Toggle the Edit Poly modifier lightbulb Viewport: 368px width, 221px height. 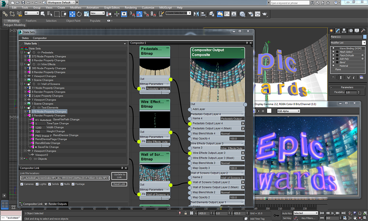point(333,59)
